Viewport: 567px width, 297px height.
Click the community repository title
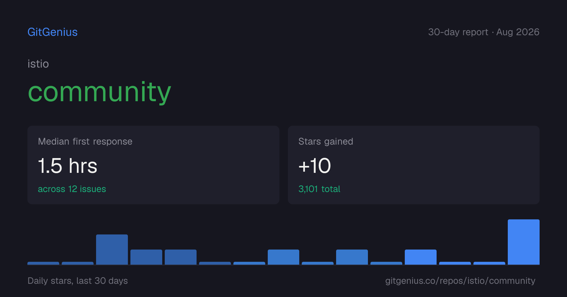(x=100, y=92)
